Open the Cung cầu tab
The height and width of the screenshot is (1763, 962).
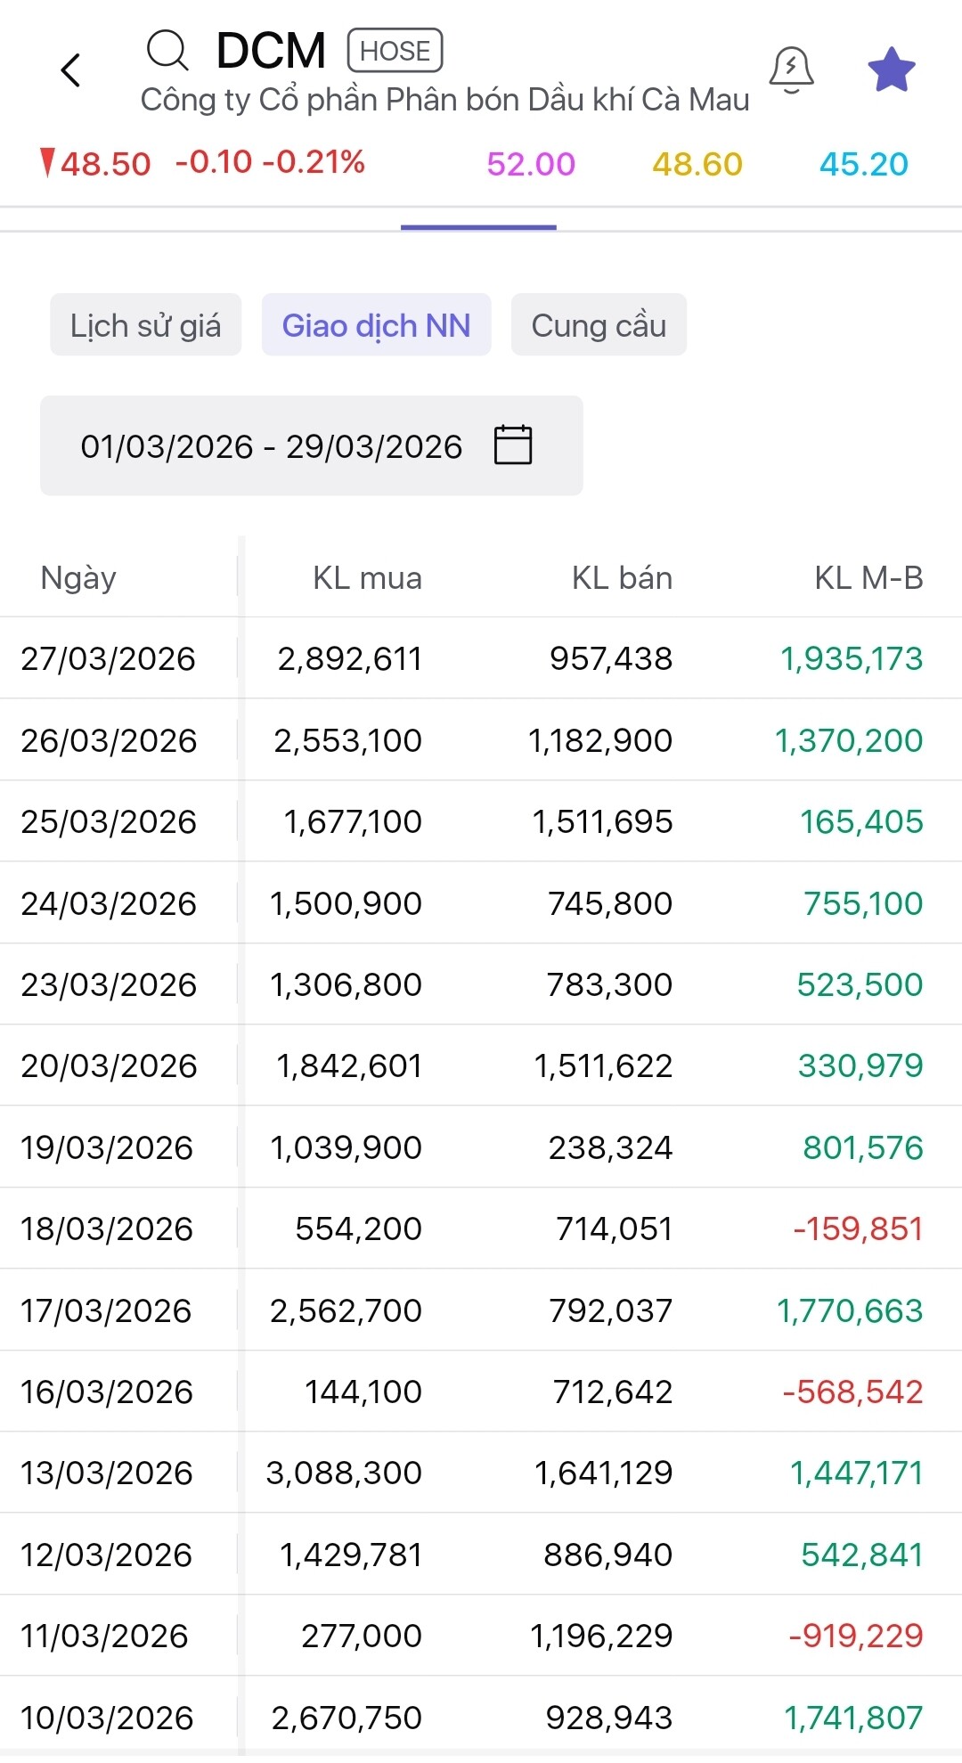point(599,325)
